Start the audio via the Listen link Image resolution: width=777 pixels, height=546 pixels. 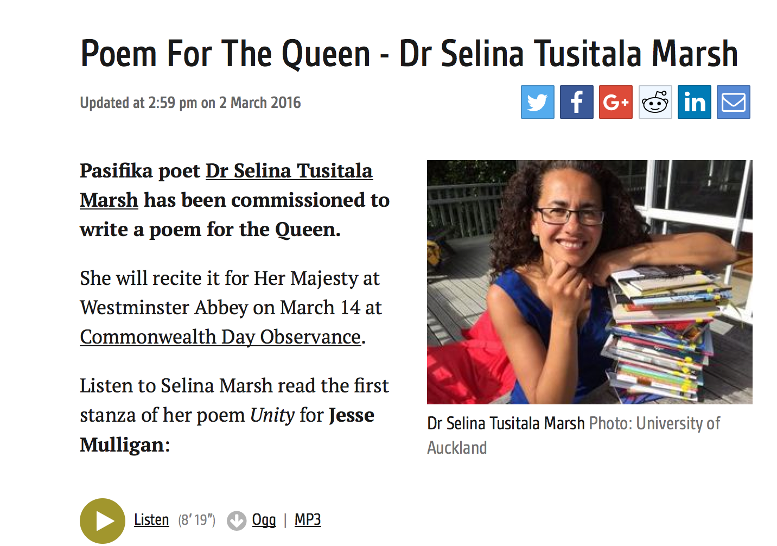point(151,520)
